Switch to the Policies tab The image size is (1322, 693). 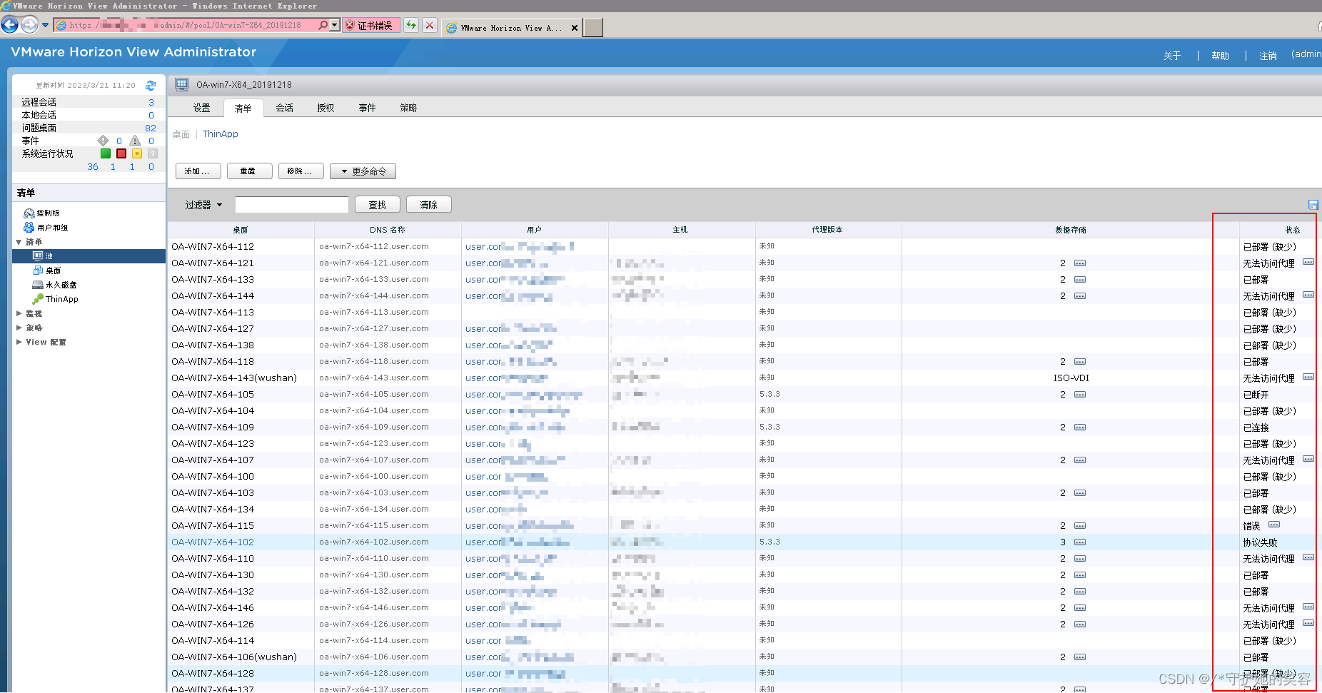(x=408, y=108)
